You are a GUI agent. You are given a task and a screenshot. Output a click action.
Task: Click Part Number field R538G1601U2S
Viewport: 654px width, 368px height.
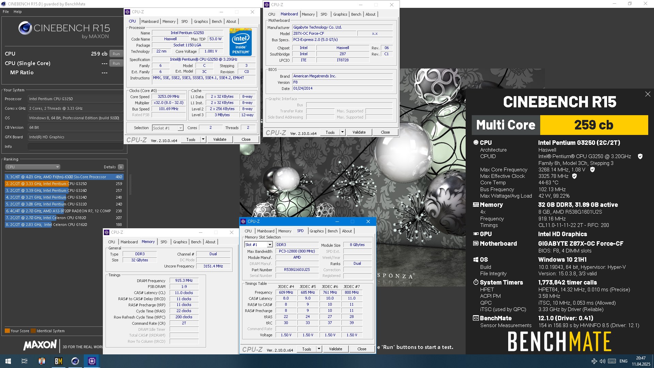point(297,270)
